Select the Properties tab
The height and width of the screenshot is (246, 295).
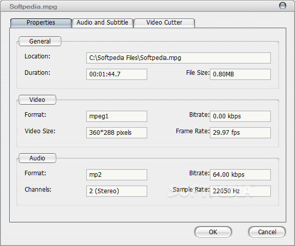point(41,23)
